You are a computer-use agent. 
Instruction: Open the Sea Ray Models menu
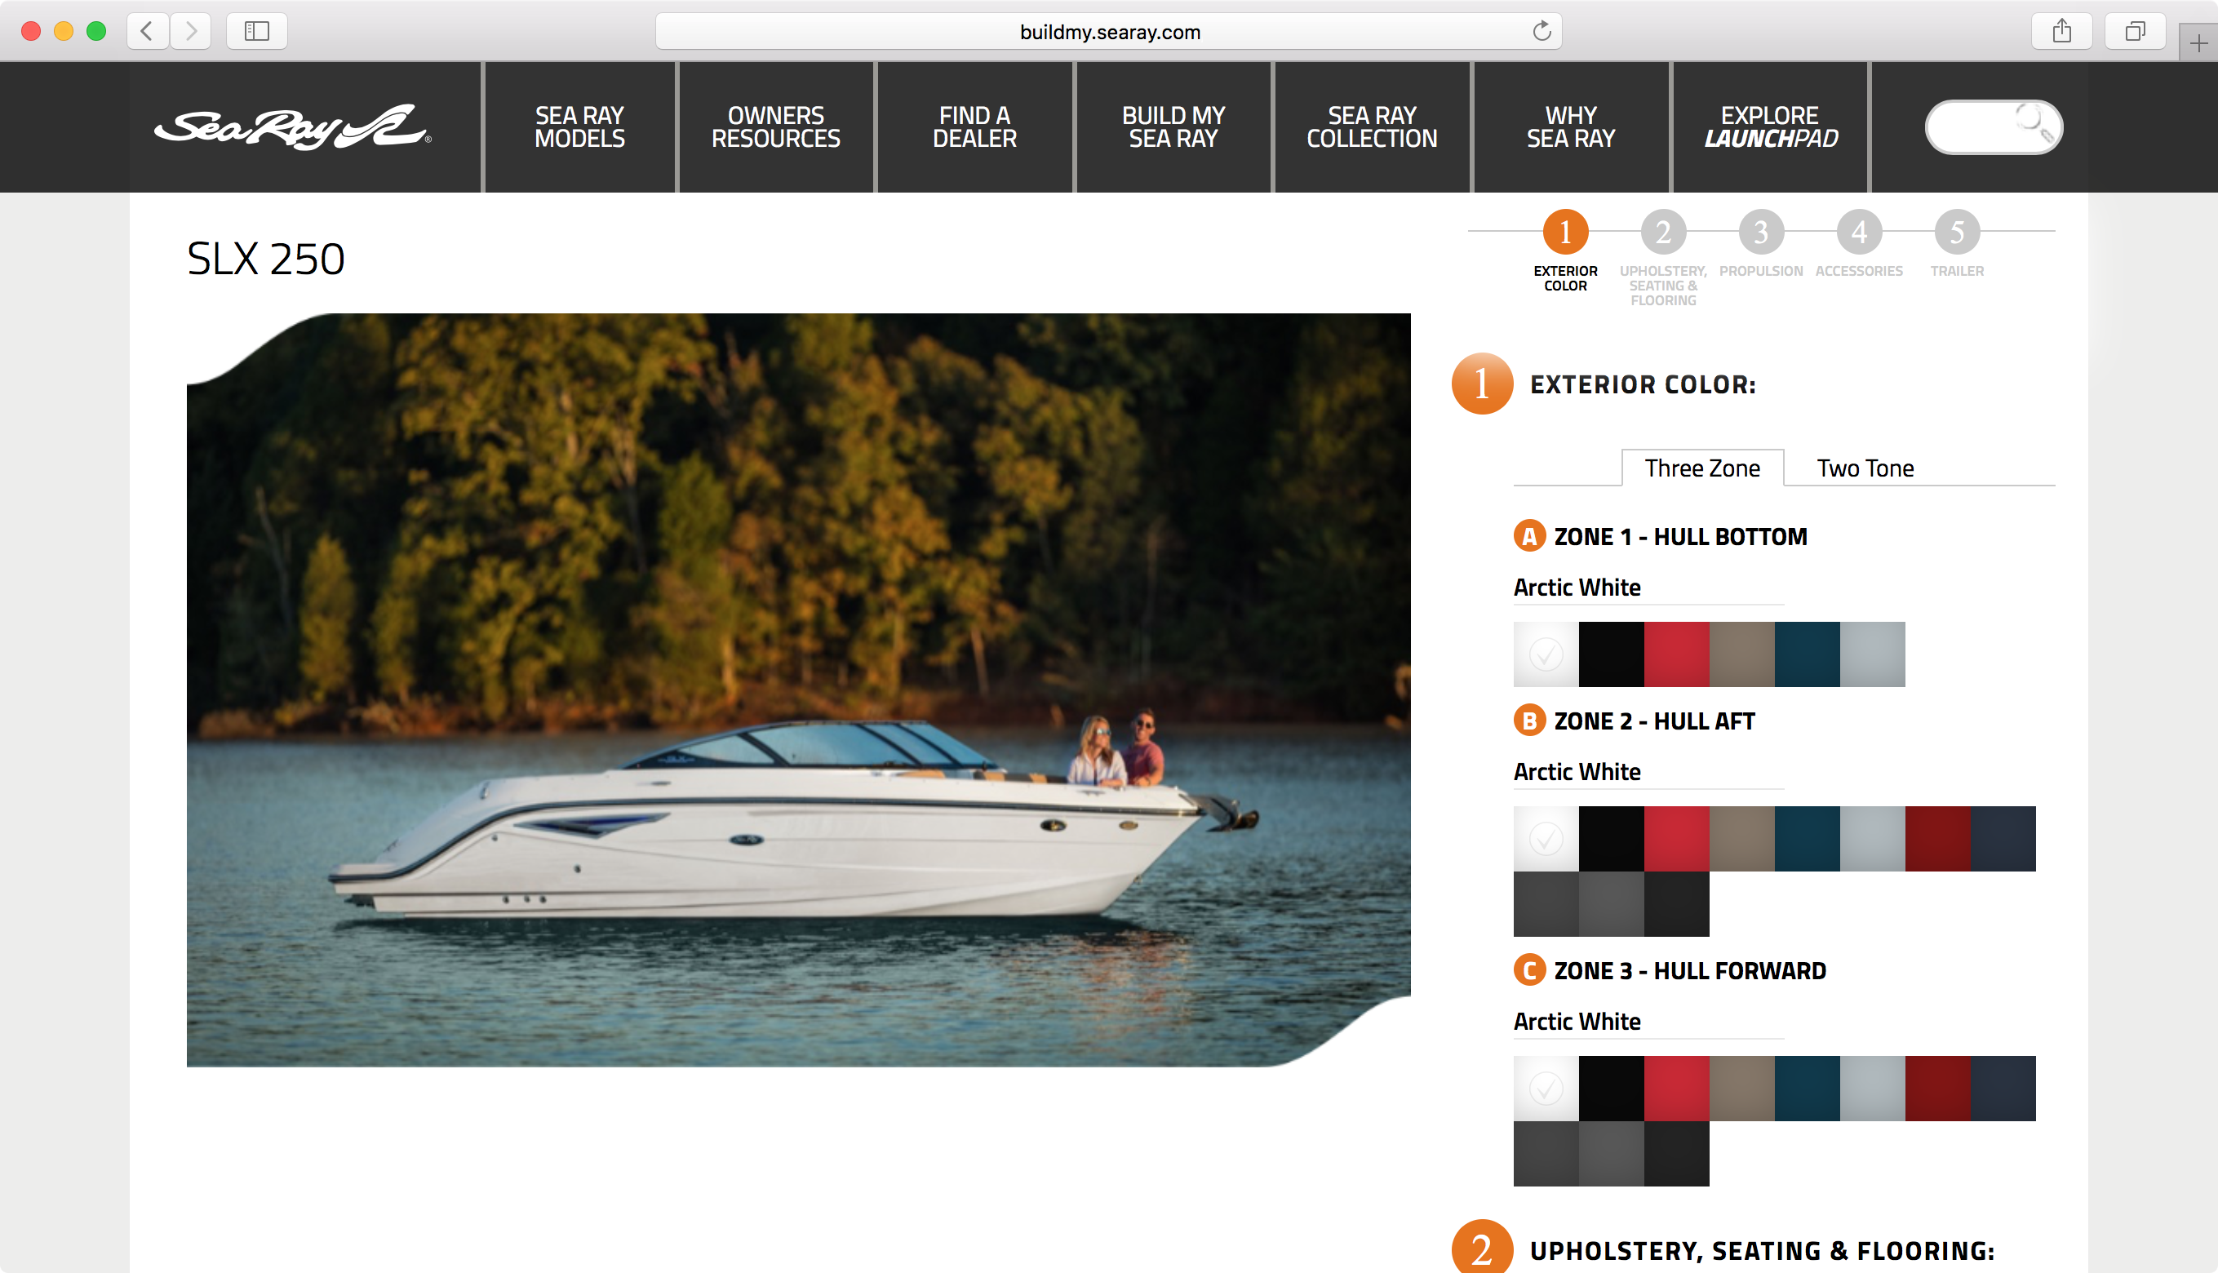coord(579,126)
